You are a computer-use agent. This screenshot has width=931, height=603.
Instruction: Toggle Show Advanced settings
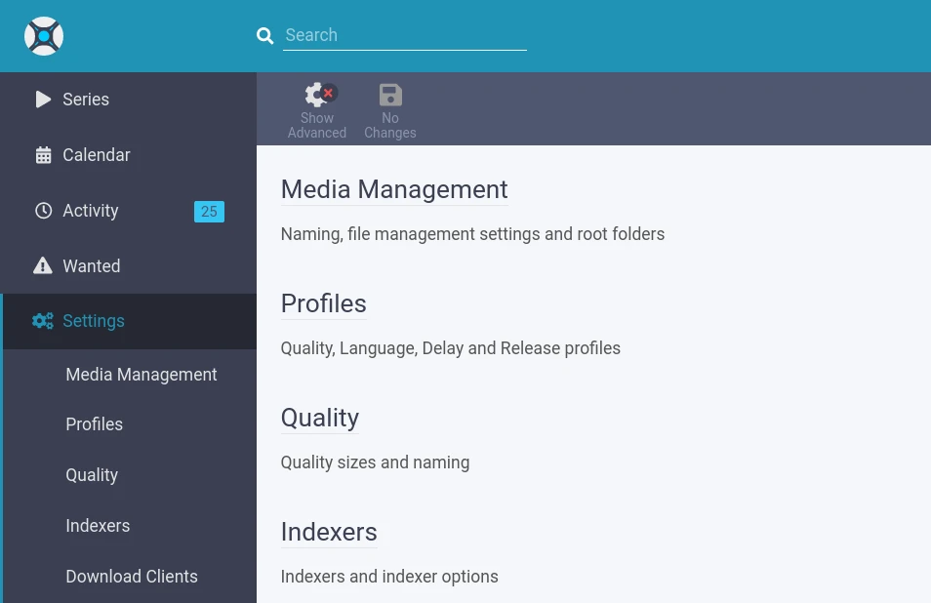[x=317, y=110]
